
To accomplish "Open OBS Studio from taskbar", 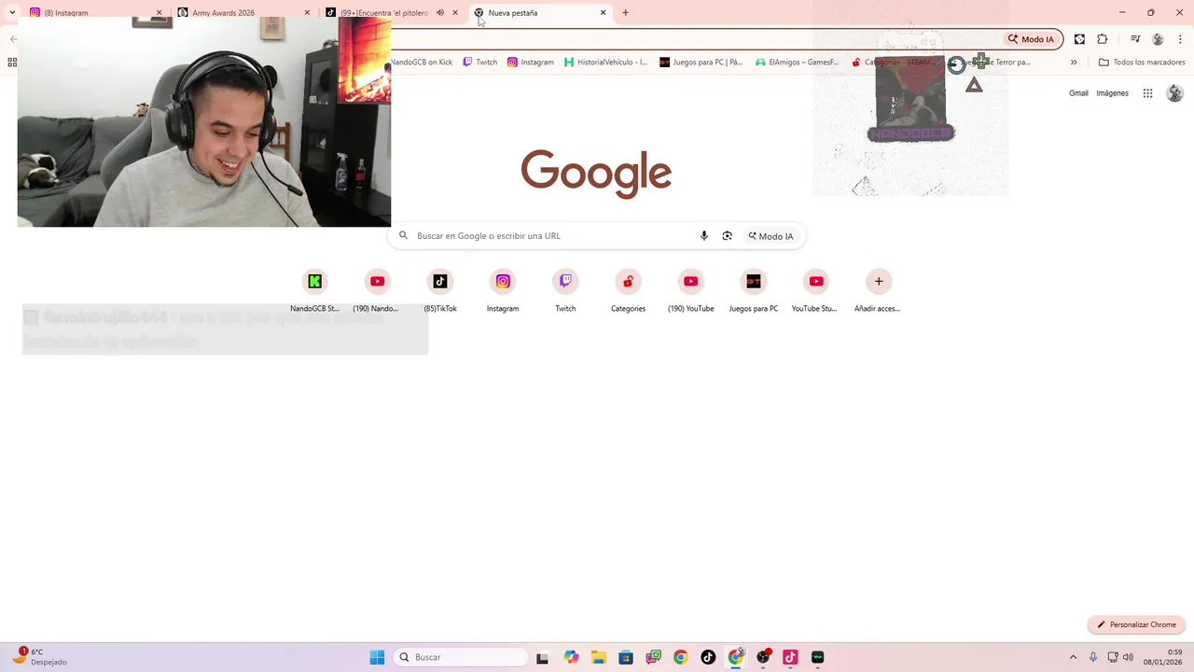I will tap(763, 657).
